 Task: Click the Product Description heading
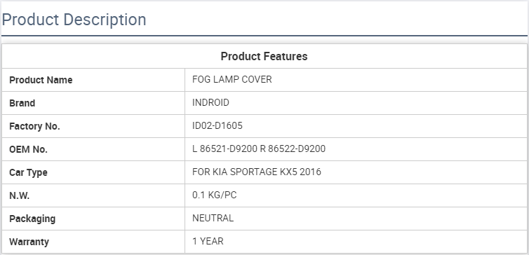[x=74, y=20]
